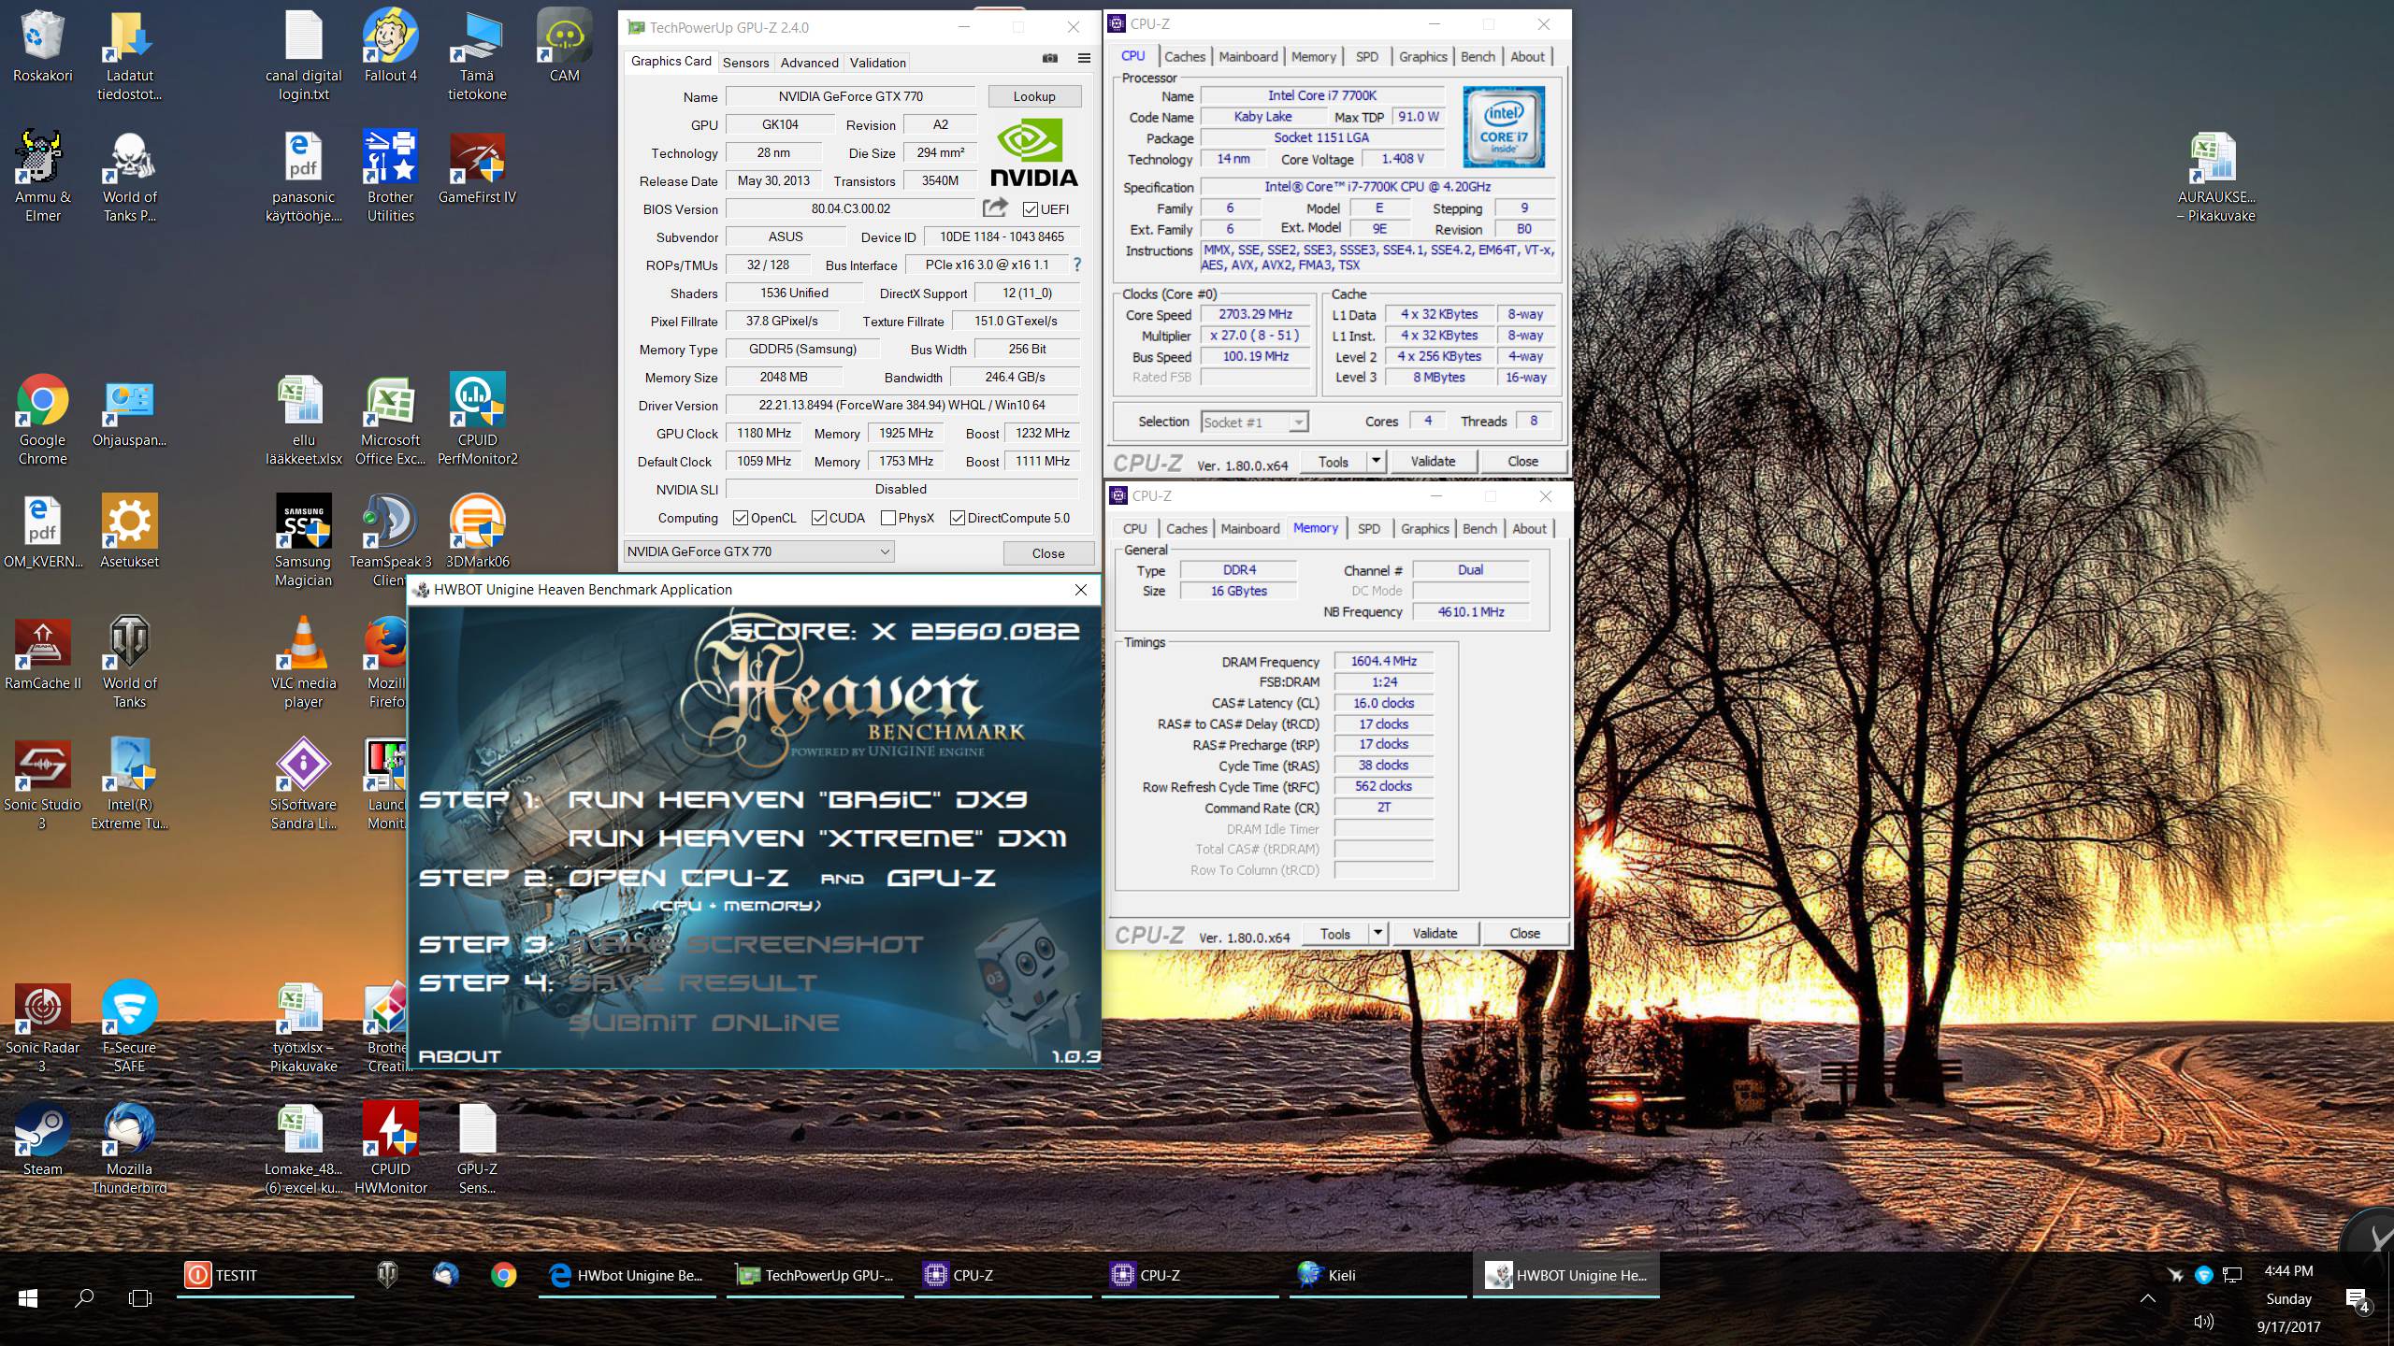Click the Close button in GPU-Z
This screenshot has height=1346, width=2394.
click(1048, 553)
